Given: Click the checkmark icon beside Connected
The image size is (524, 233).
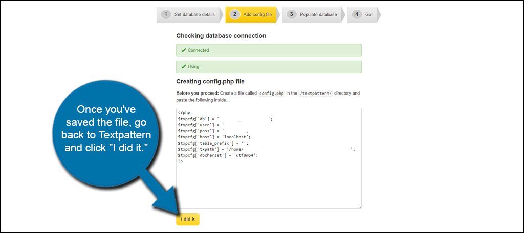Looking at the screenshot, I should (184, 50).
